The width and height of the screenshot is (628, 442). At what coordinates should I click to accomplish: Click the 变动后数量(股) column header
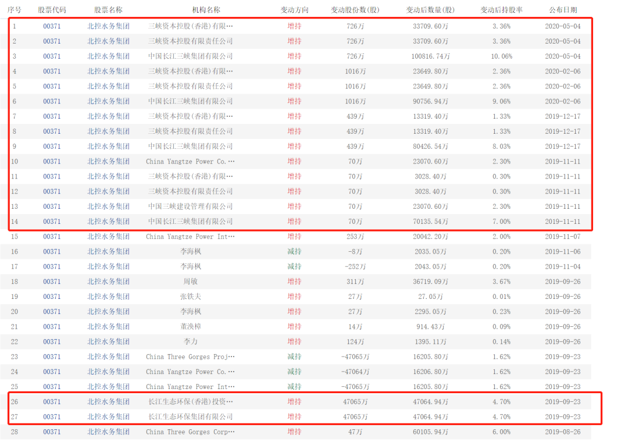click(x=430, y=10)
